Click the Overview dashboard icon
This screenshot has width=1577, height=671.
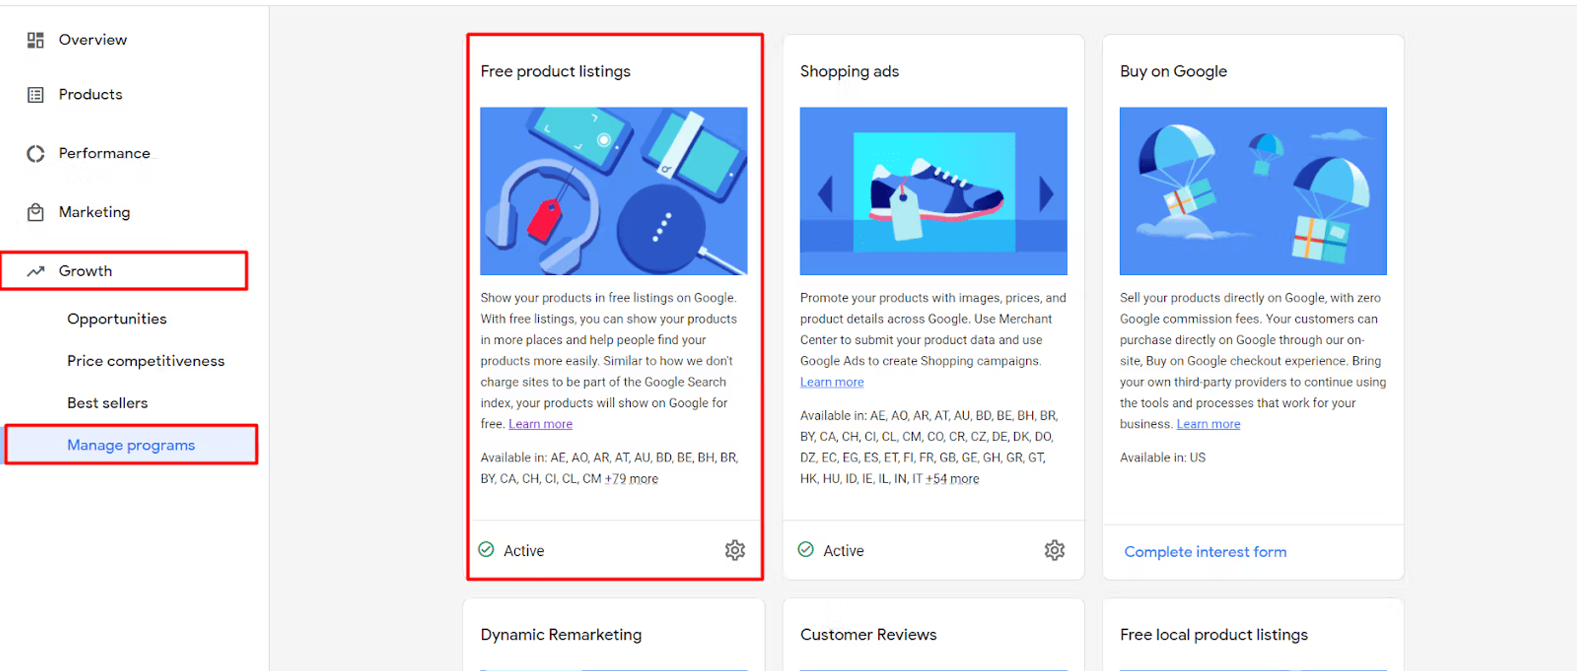tap(35, 40)
